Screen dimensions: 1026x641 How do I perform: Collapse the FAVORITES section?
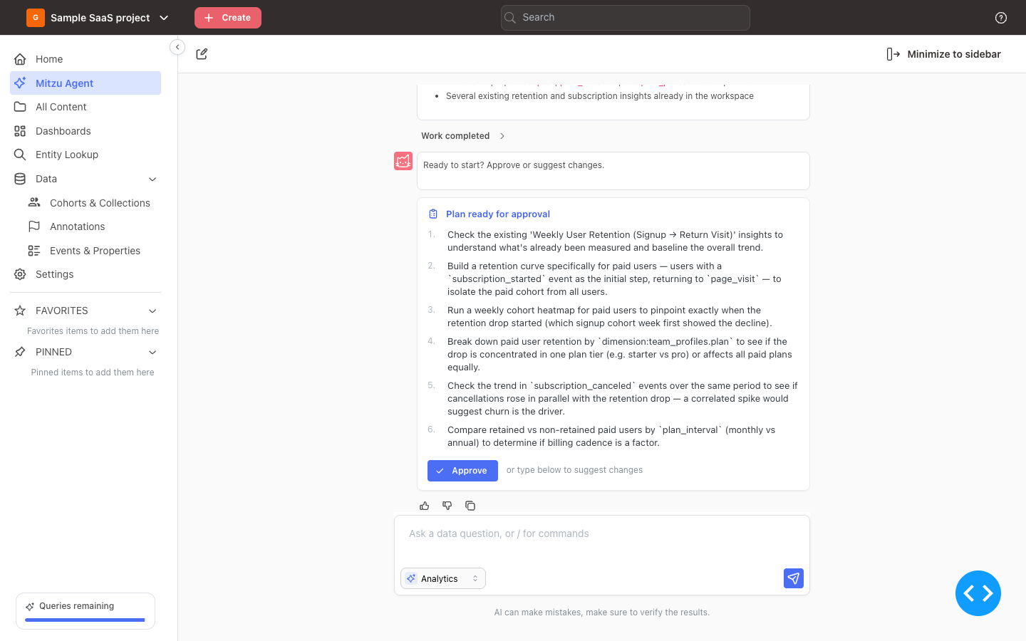152,311
